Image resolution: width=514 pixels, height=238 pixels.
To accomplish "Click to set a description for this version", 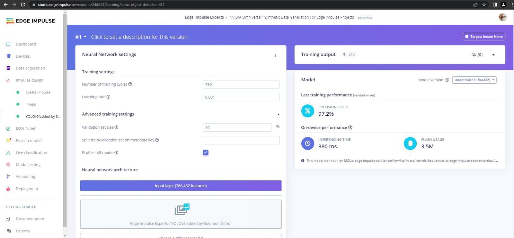I will pyautogui.click(x=139, y=37).
